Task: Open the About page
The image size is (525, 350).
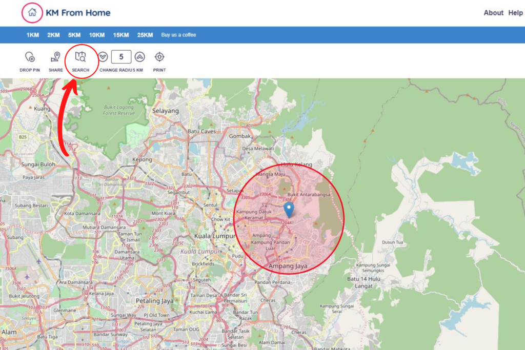Action: pyautogui.click(x=493, y=13)
